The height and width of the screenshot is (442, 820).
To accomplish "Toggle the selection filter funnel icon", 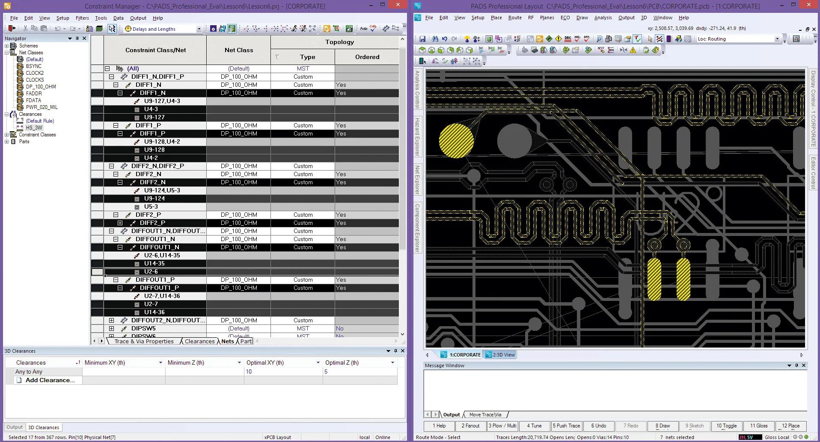I will [637, 39].
